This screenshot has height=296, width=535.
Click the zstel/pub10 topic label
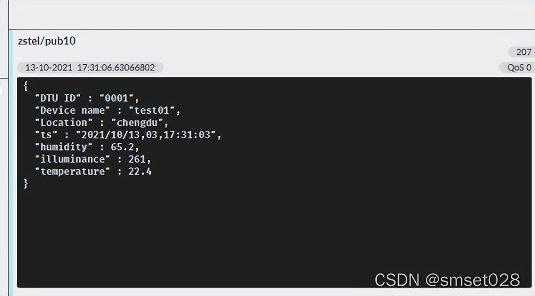click(x=47, y=41)
